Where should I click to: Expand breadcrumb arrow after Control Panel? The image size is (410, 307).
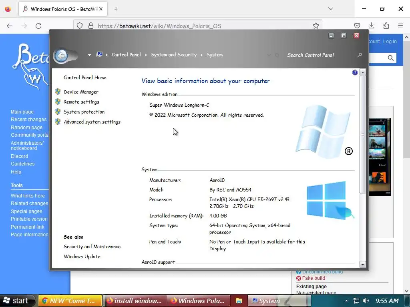146,55
